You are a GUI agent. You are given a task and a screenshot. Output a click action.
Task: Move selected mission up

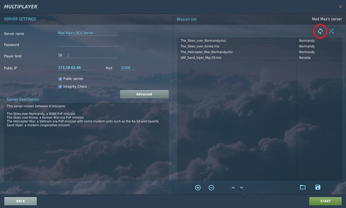coord(233,188)
